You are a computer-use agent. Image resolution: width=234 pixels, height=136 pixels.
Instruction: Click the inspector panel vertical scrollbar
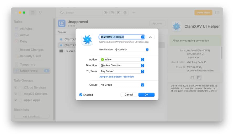click(x=221, y=52)
